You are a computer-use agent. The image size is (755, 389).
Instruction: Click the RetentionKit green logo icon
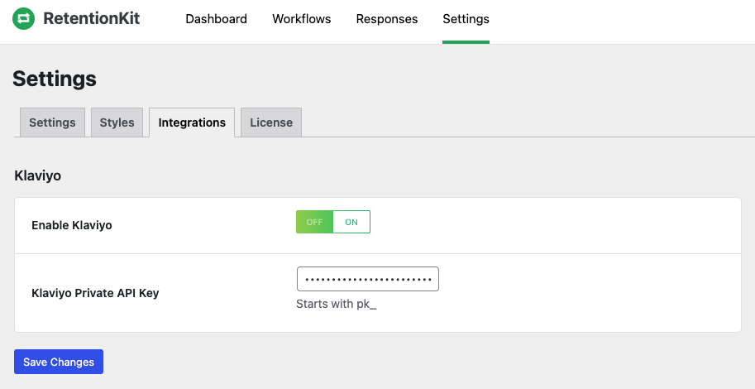[x=24, y=19]
